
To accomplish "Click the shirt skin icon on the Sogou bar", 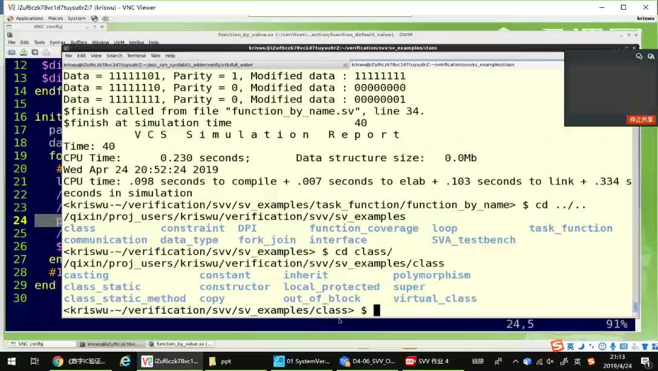I will pos(645,346).
